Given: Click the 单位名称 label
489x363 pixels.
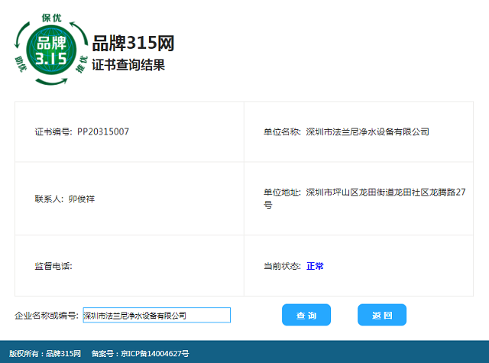Looking at the screenshot, I should point(282,132).
